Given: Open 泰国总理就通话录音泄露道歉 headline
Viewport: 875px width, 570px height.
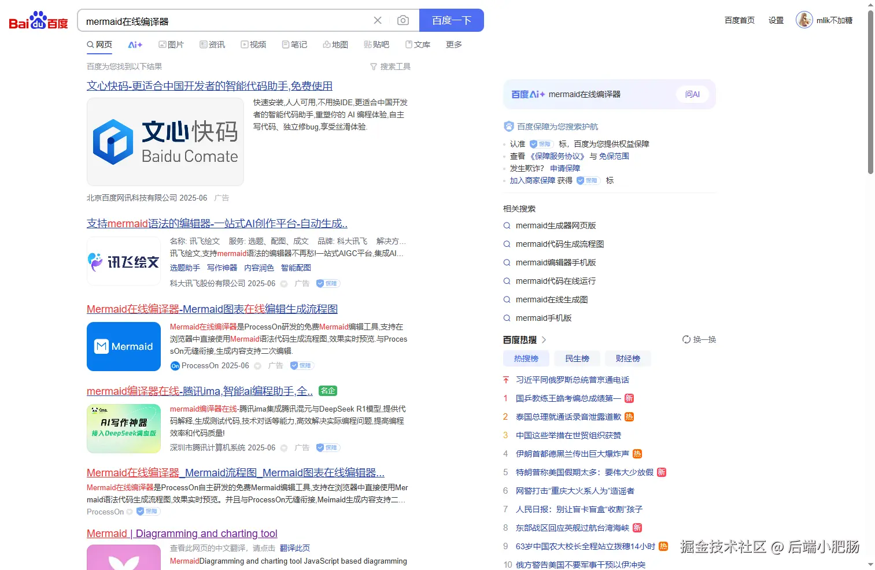Looking at the screenshot, I should pyautogui.click(x=568, y=417).
